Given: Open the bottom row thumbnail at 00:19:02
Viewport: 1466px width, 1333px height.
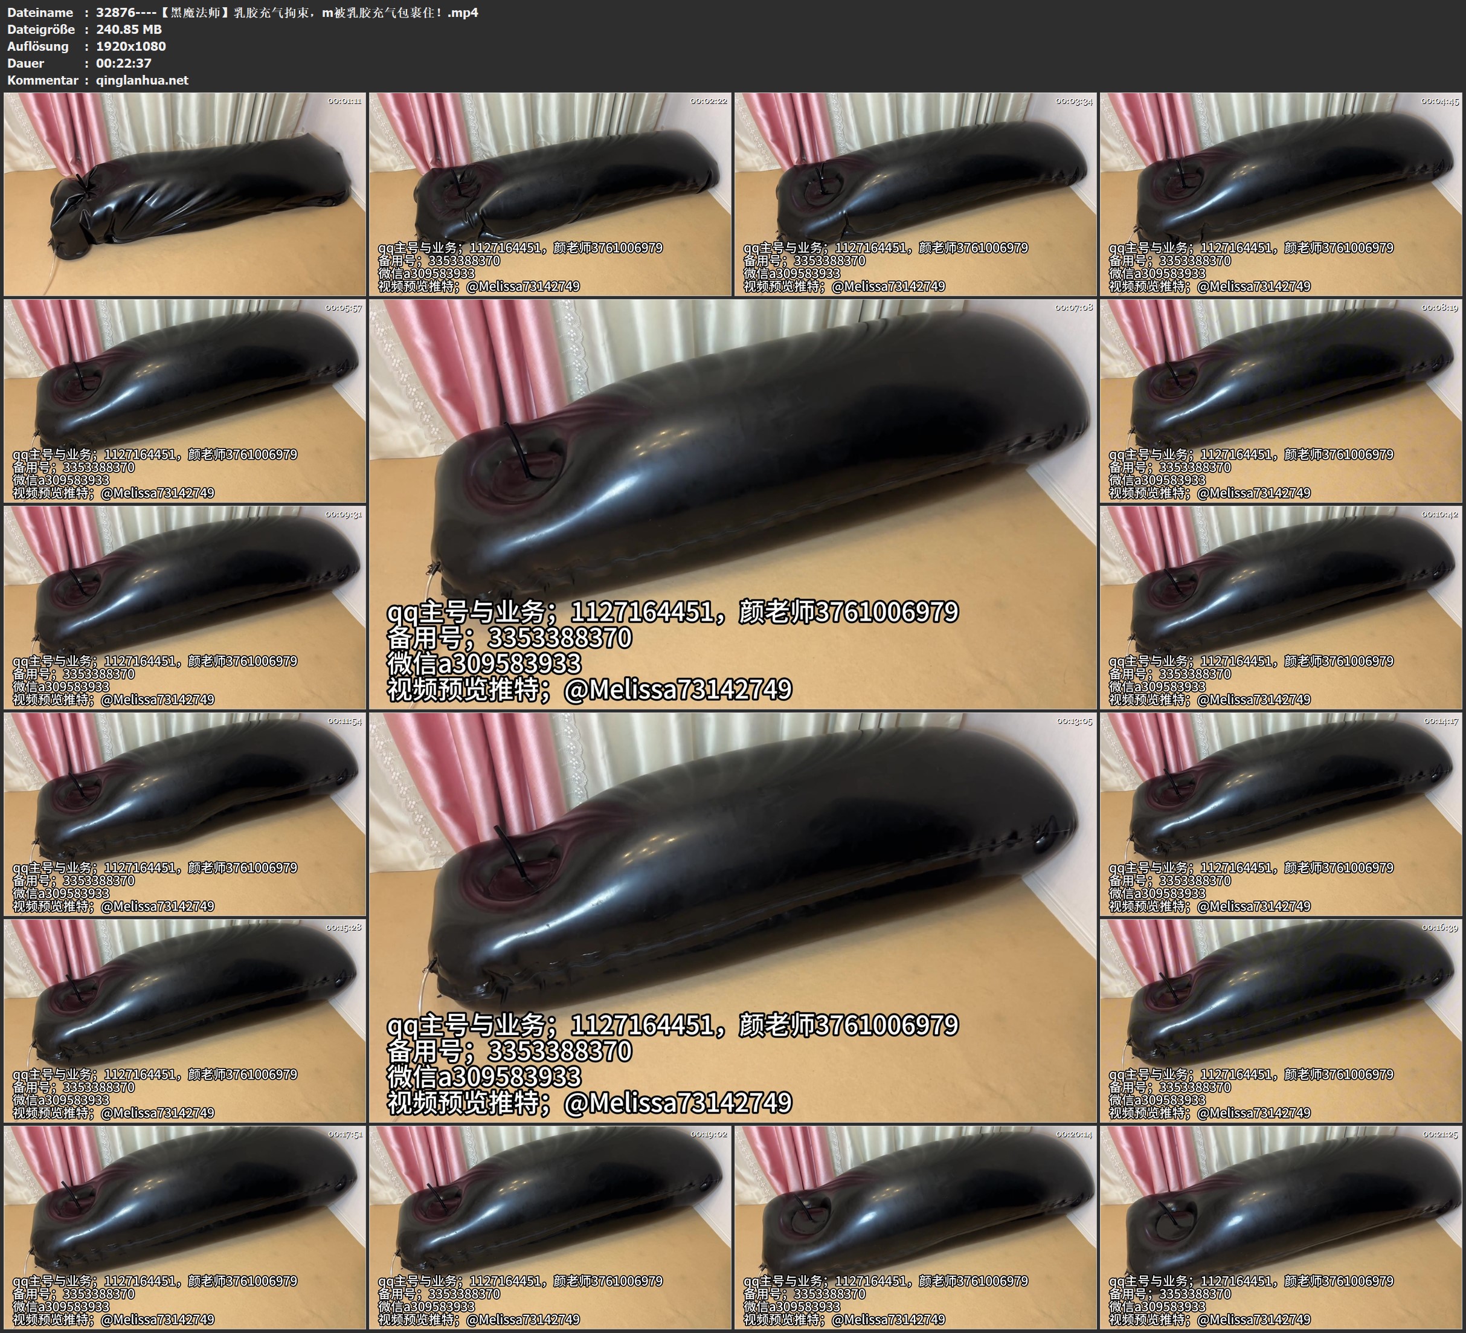Looking at the screenshot, I should 550,1227.
